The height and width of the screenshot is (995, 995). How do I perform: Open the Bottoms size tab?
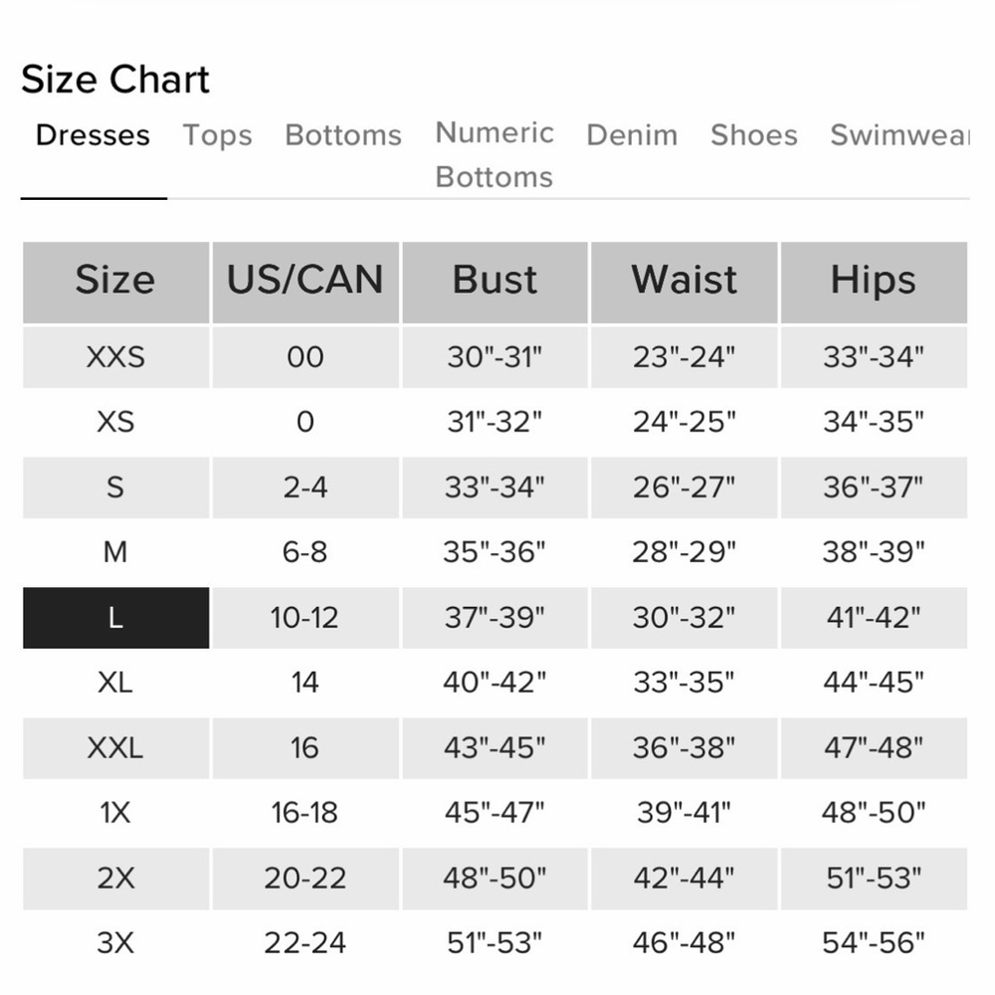(343, 135)
